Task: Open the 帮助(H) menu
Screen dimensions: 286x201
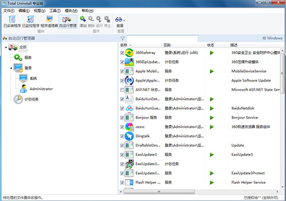Action: coord(87,11)
